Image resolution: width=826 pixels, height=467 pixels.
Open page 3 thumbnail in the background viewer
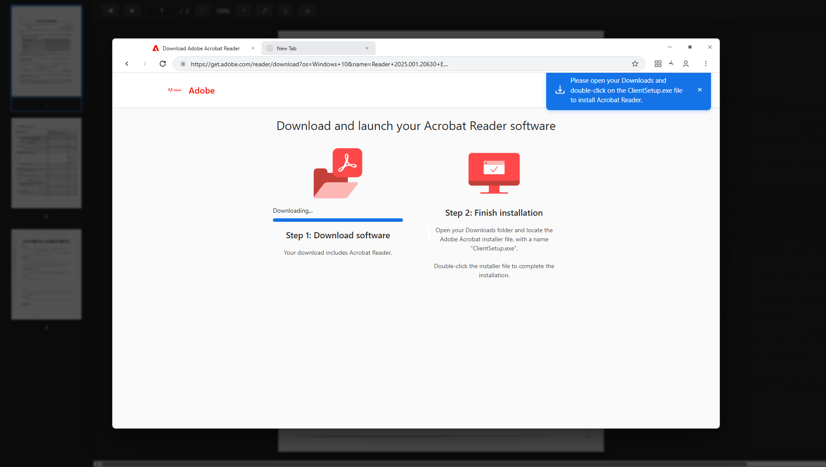pos(46,275)
